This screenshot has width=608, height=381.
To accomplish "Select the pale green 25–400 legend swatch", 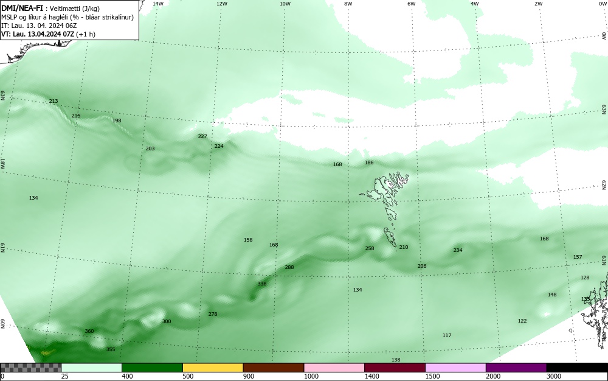I will pyautogui.click(x=92, y=368).
